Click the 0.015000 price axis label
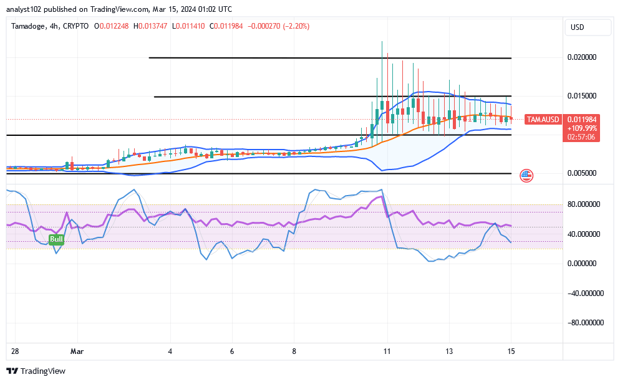Screen dimensions: 620x382 (x=582, y=96)
